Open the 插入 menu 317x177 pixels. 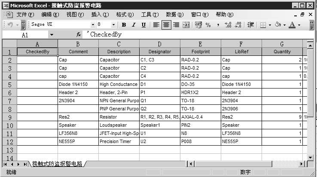click(100, 15)
